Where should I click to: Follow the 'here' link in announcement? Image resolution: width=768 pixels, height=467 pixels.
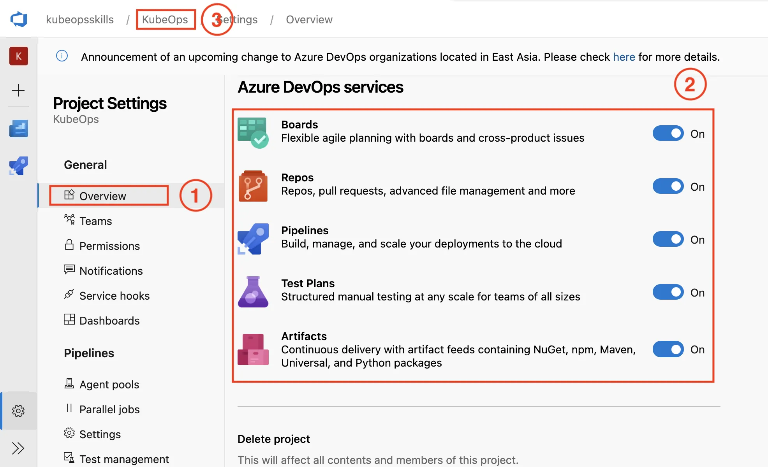tap(624, 57)
